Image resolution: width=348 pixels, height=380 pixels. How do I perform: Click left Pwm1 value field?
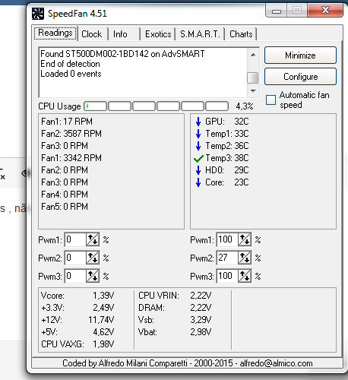(75, 239)
